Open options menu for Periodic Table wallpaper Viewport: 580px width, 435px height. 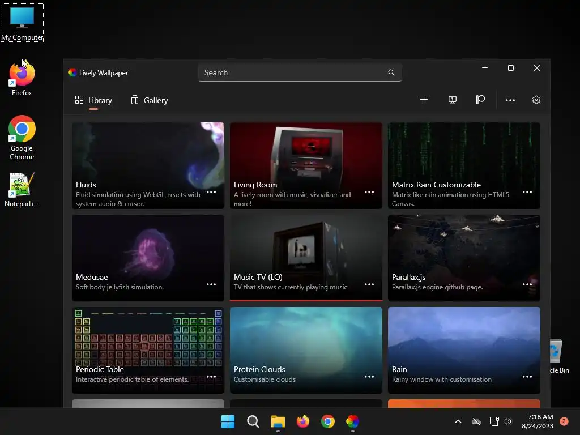[211, 377]
